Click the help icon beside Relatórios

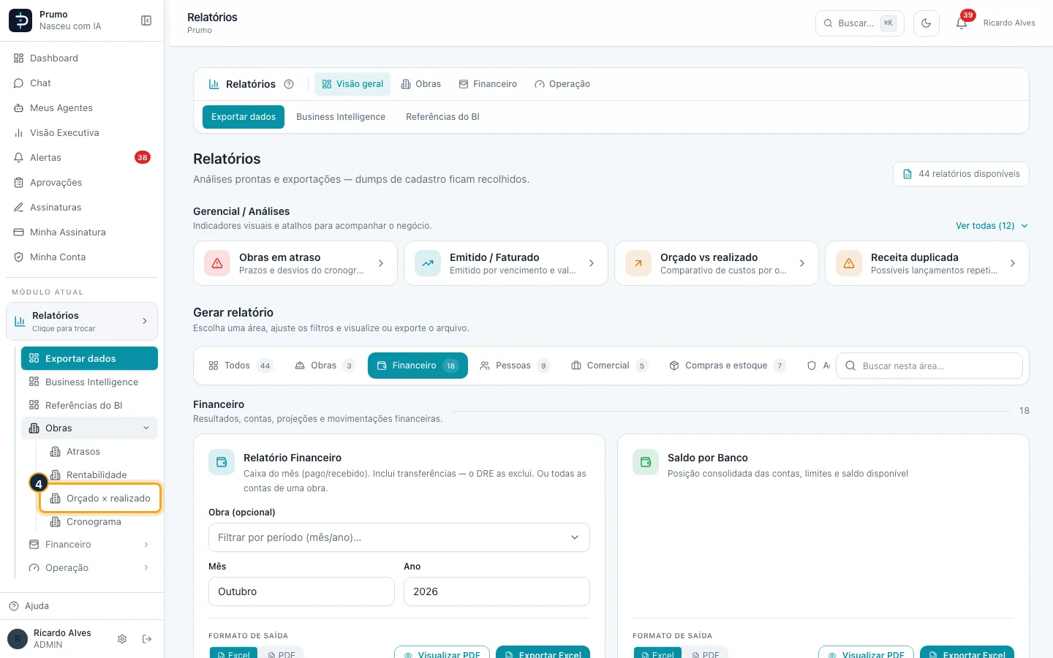point(289,84)
